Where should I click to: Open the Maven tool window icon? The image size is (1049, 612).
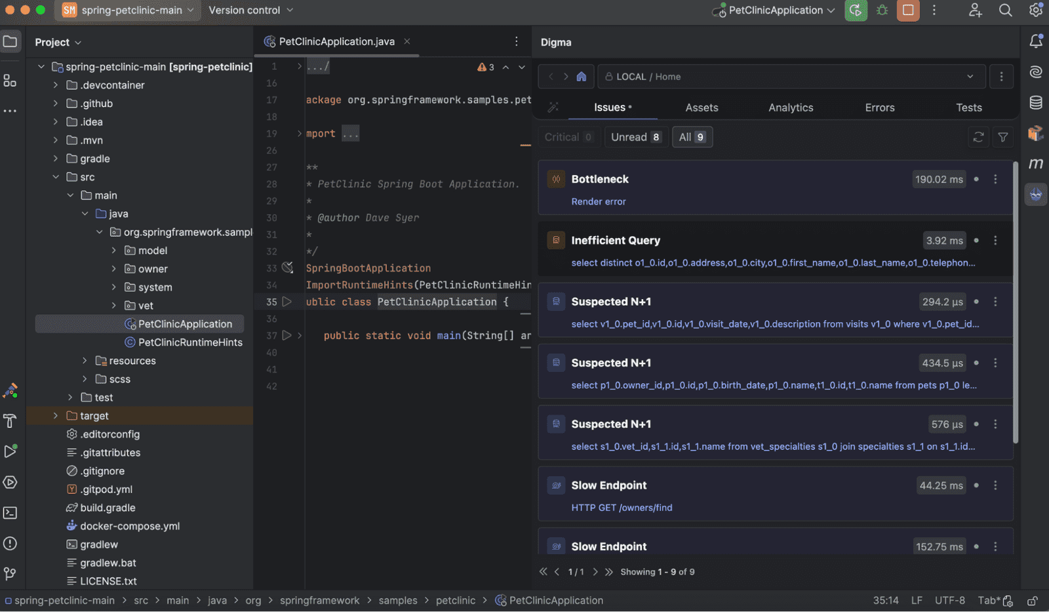(x=1036, y=163)
